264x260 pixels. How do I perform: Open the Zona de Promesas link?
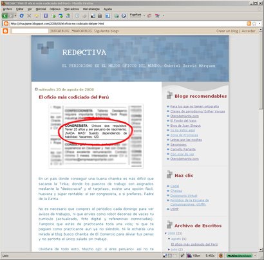tap(184, 135)
